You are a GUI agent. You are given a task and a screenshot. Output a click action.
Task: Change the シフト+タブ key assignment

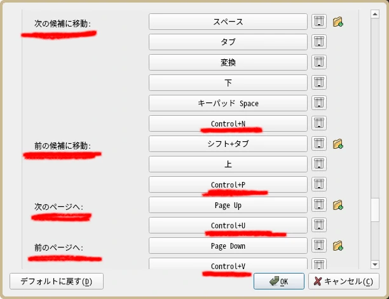(228, 144)
